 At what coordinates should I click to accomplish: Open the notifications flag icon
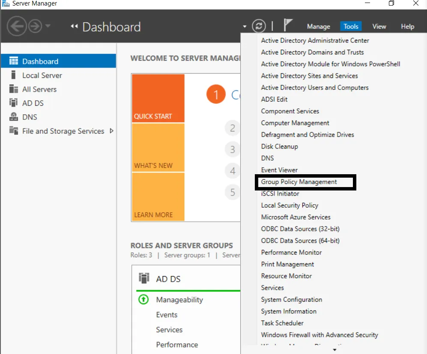click(288, 25)
